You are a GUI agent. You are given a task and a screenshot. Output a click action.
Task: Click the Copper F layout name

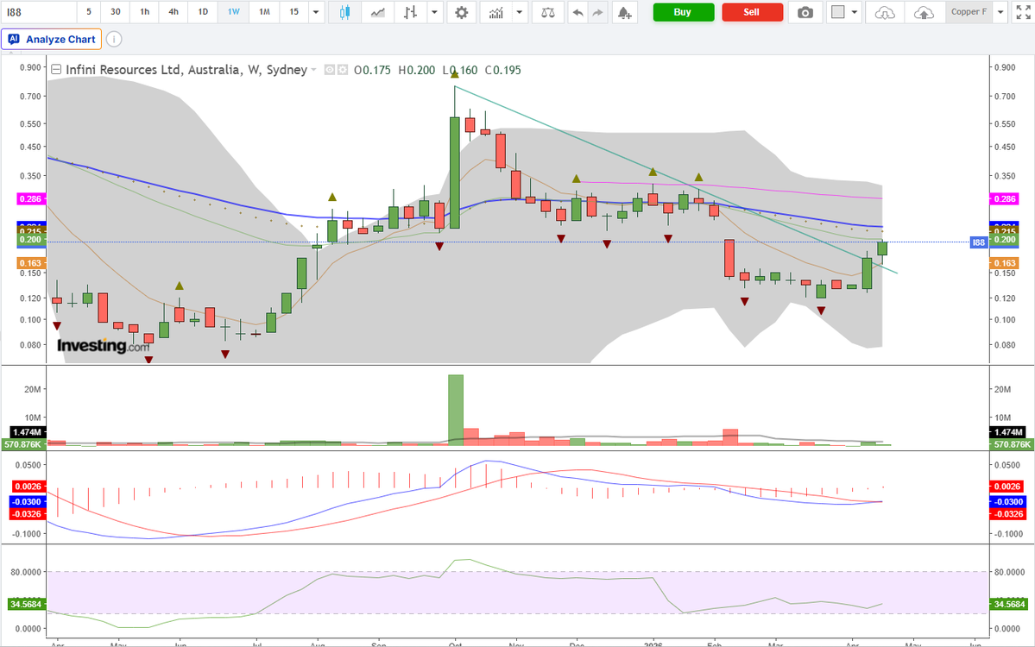tap(969, 12)
